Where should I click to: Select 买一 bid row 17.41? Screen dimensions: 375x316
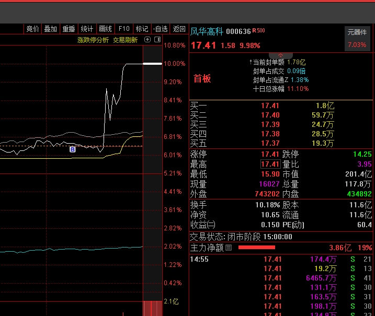coord(281,106)
